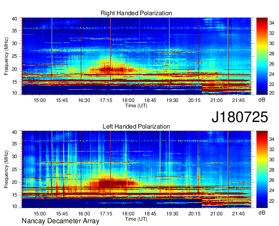
Task: Click the 28 dB value on left-handed color bar
Action: (x=272, y=170)
